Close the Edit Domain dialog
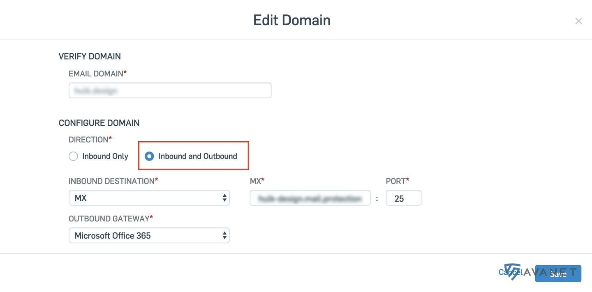Screen dimensions: 592x292 pyautogui.click(x=578, y=21)
